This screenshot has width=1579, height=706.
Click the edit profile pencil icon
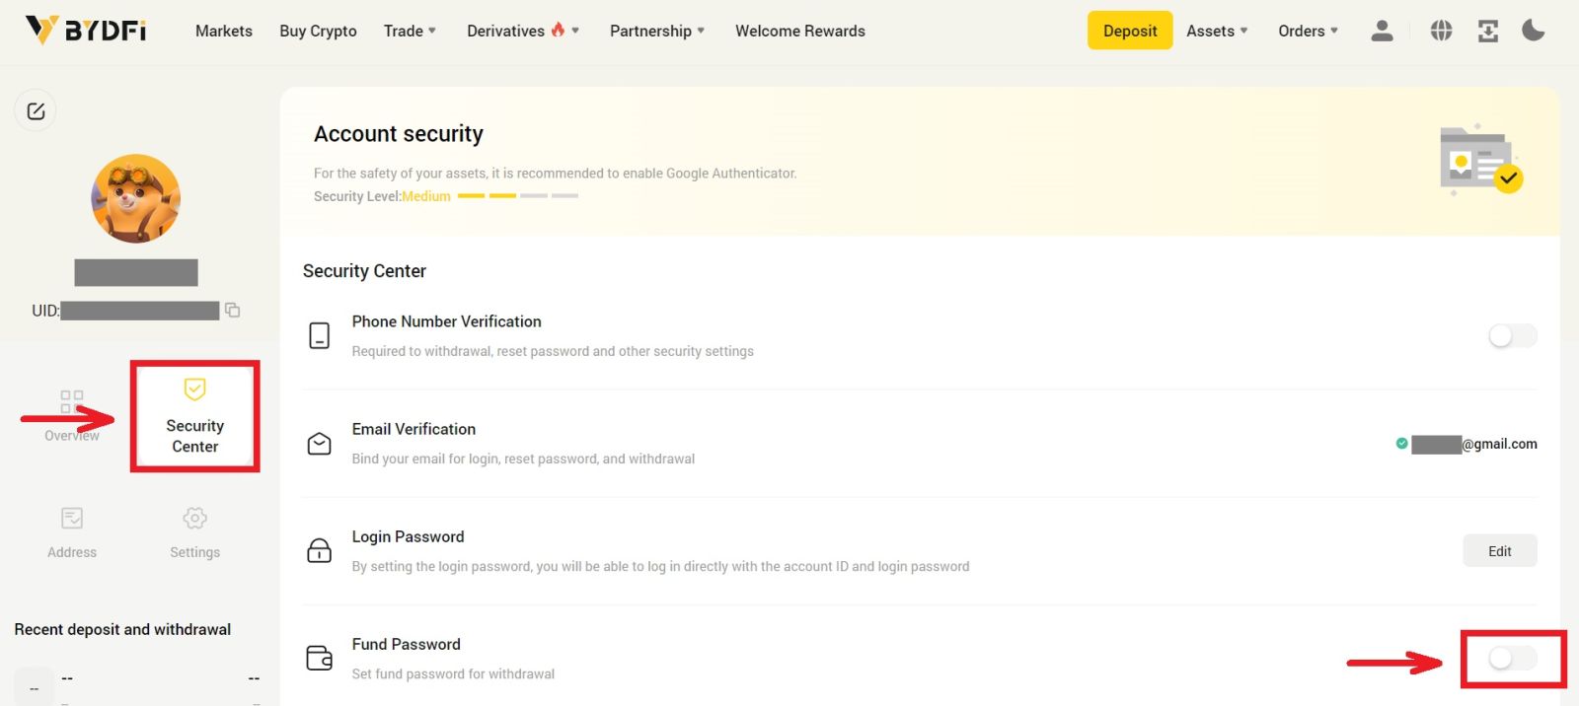click(x=36, y=111)
